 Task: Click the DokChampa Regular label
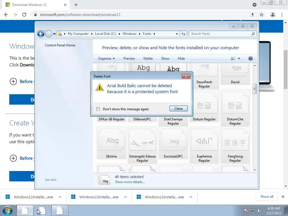click(173, 121)
